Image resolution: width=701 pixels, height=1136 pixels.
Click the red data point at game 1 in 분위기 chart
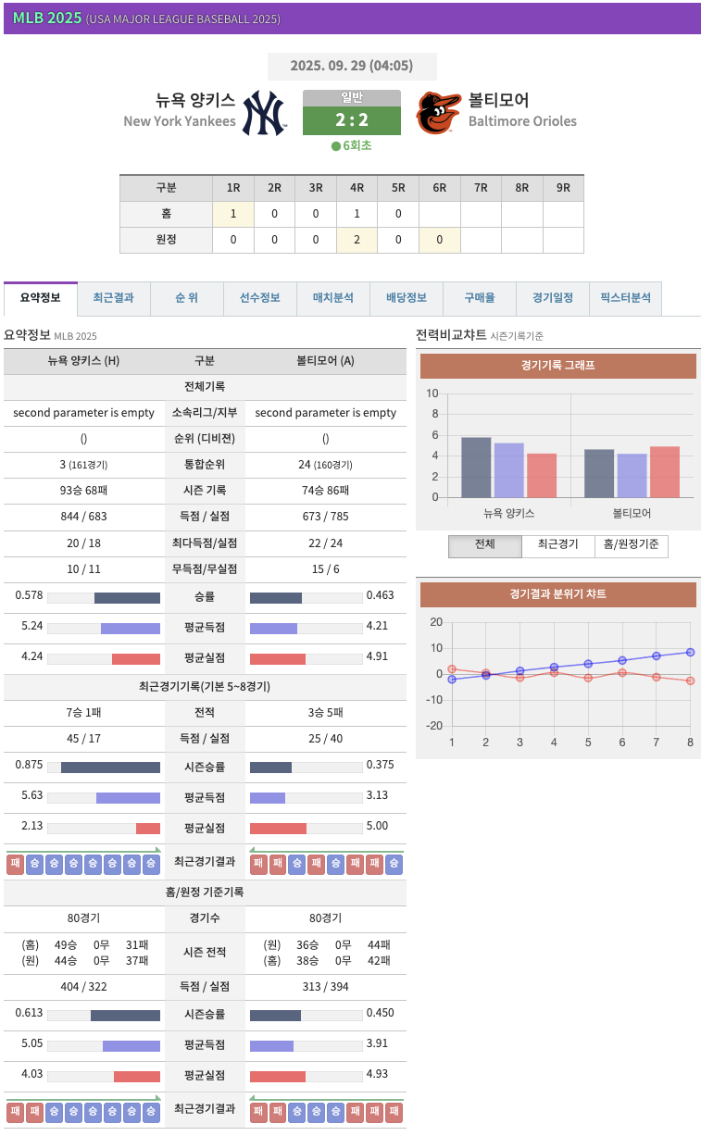pyautogui.click(x=452, y=668)
